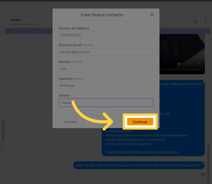Focus the Número de Teléfono field

coord(106,35)
